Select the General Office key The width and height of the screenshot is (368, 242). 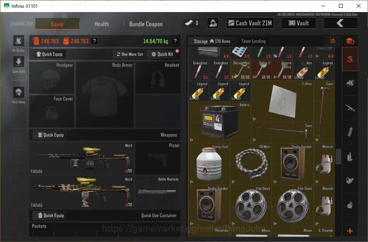click(282, 70)
